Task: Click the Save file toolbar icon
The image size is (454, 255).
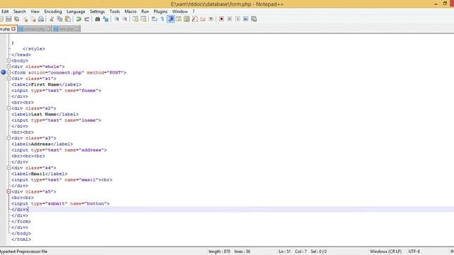Action: (x=9, y=19)
